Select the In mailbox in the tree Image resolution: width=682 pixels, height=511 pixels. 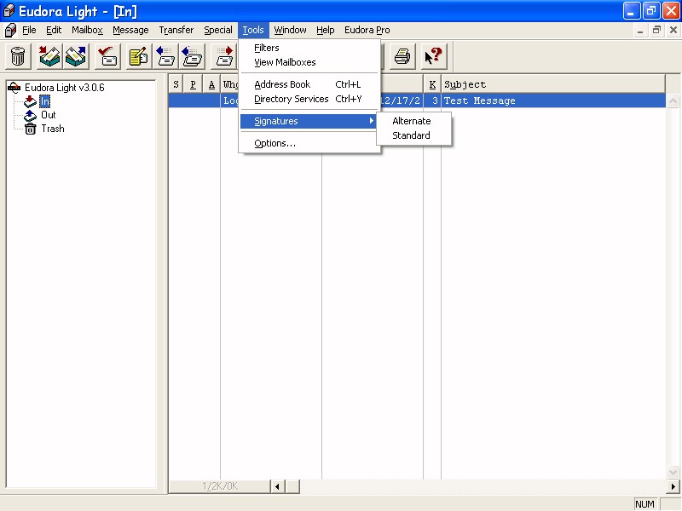coord(45,101)
